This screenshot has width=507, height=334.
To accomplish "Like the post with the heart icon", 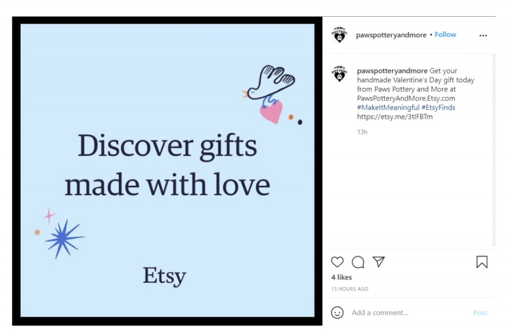I will pos(337,262).
